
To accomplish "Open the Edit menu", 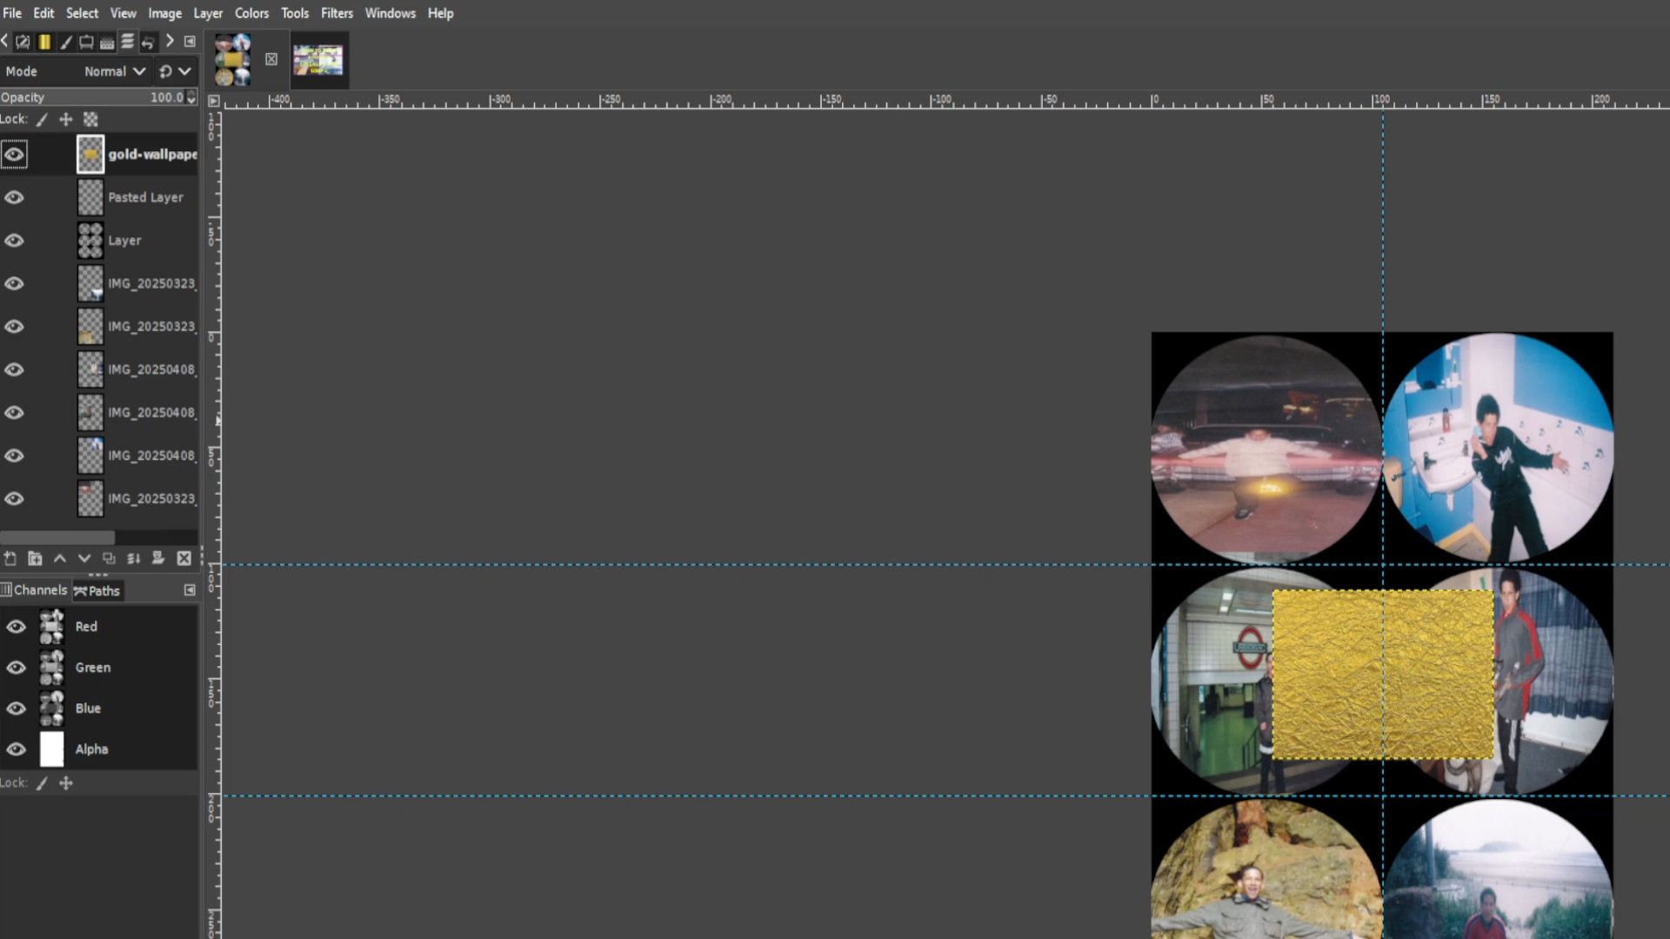I will 43,13.
